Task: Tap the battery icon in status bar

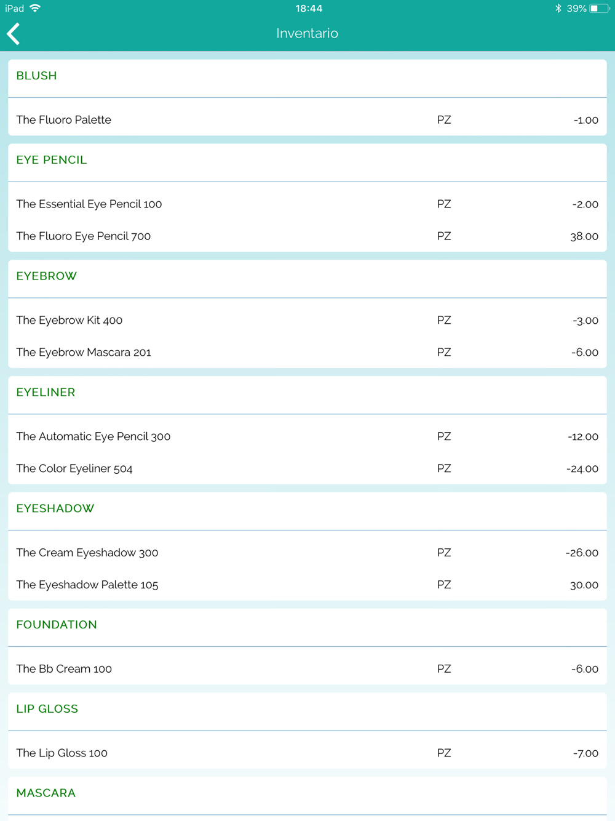Action: click(598, 9)
